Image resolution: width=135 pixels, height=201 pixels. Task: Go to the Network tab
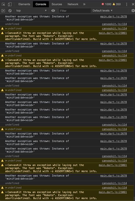tap(73, 4)
